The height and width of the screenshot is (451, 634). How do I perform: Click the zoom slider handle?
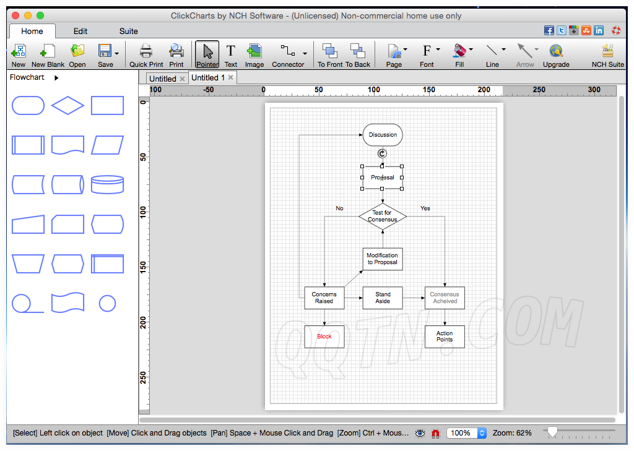coord(552,432)
